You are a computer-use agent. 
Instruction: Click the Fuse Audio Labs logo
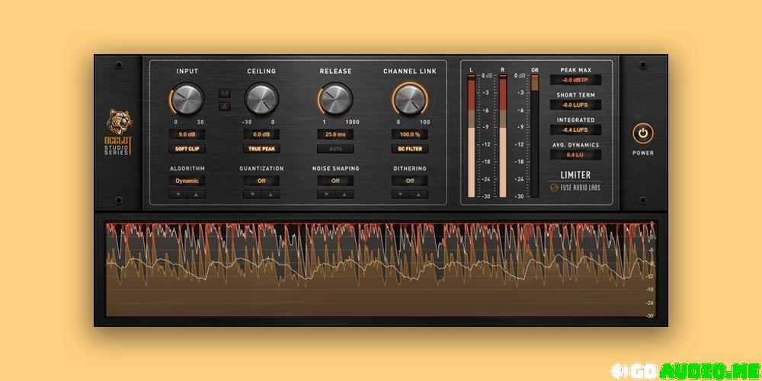pyautogui.click(x=575, y=187)
